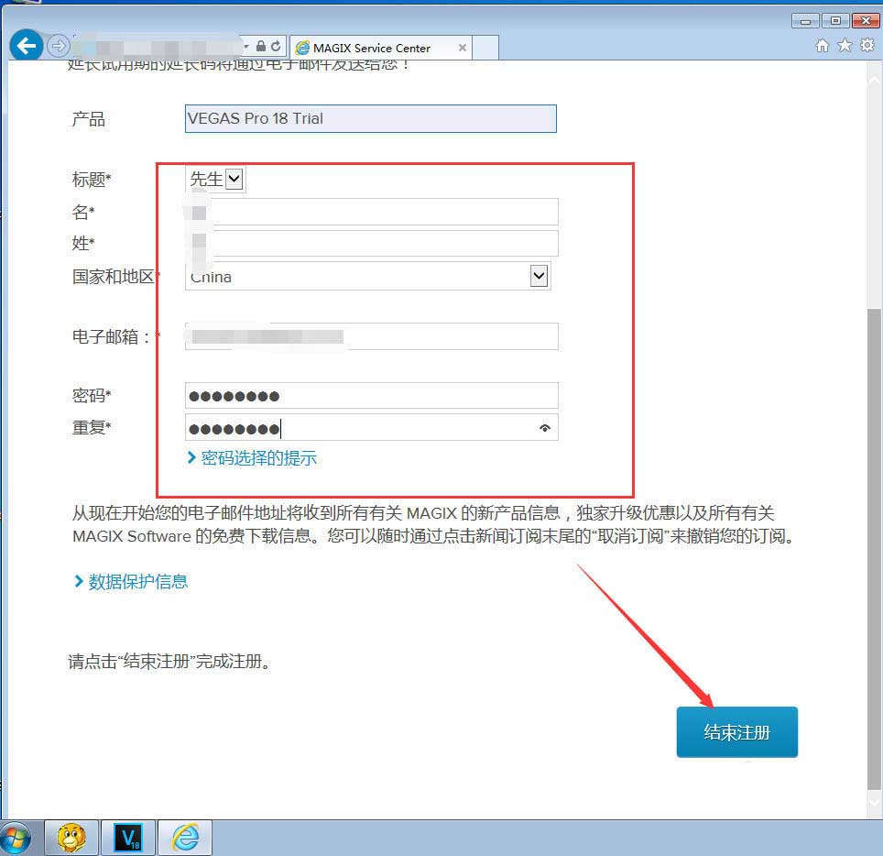883x856 pixels.
Task: Minimize the browser window
Action: tap(805, 21)
